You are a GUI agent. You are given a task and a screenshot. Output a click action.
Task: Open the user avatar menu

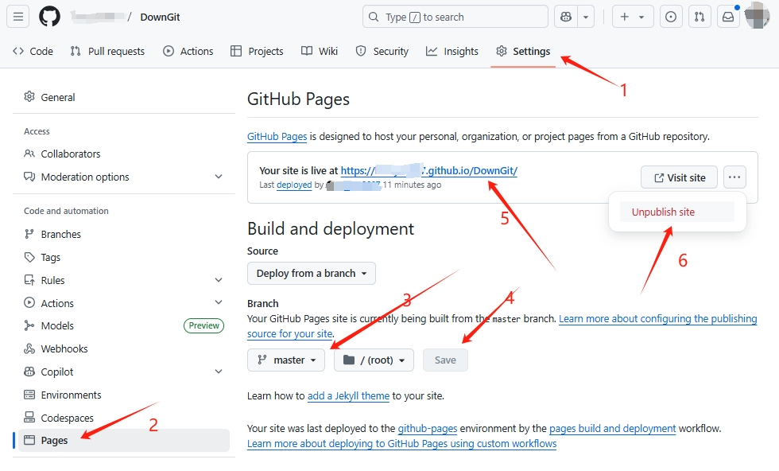757,15
